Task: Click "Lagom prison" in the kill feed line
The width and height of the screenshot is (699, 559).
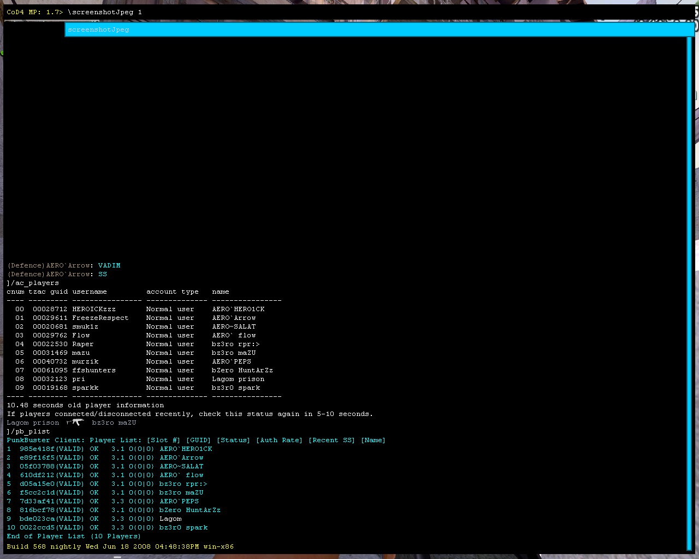Action: tap(33, 423)
